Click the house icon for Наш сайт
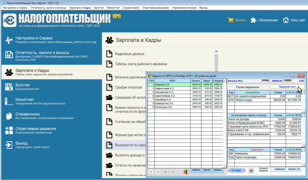 (x=285, y=20)
